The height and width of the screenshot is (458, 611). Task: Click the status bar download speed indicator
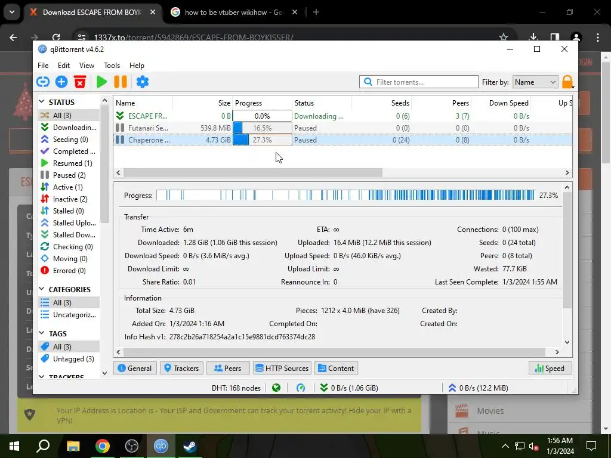(348, 388)
